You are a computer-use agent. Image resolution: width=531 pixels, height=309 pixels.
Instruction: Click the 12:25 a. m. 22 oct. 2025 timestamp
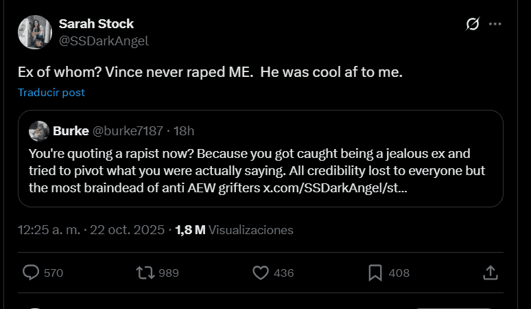click(91, 230)
